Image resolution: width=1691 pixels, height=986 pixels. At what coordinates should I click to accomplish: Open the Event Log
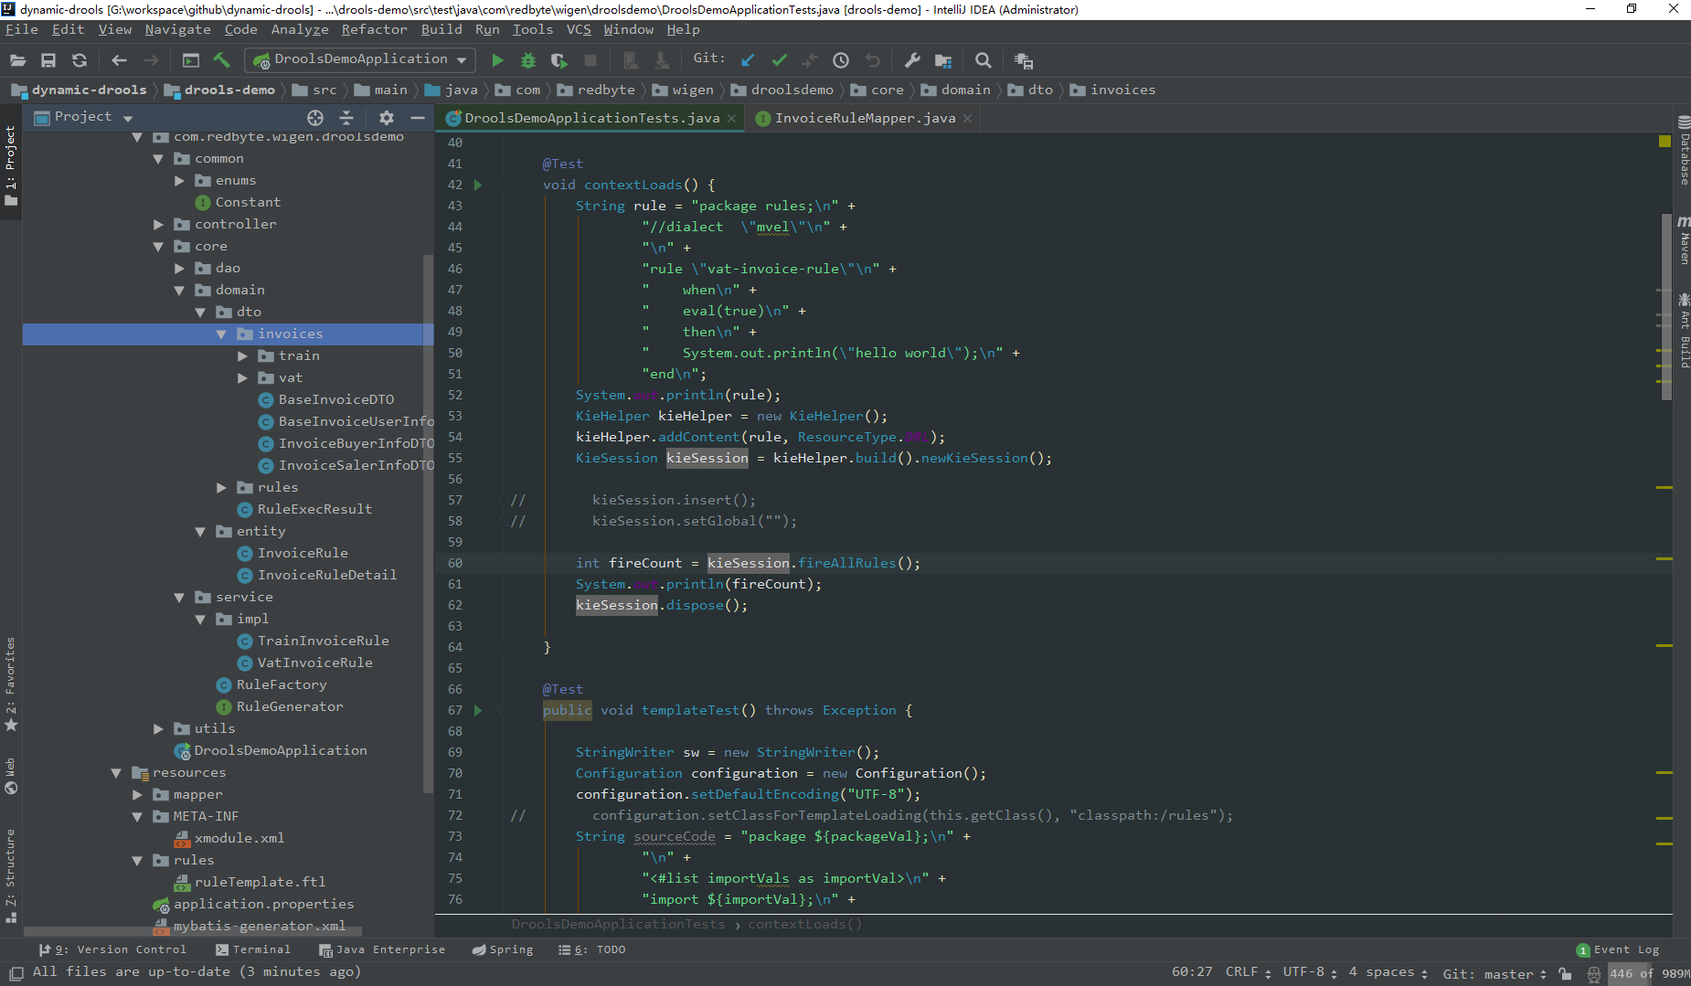1618,949
